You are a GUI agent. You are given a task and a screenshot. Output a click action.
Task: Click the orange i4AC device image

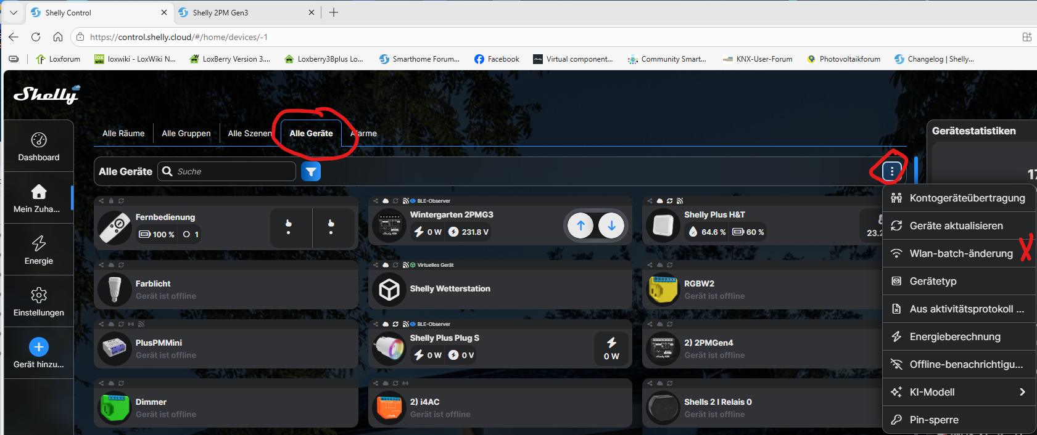(x=389, y=408)
